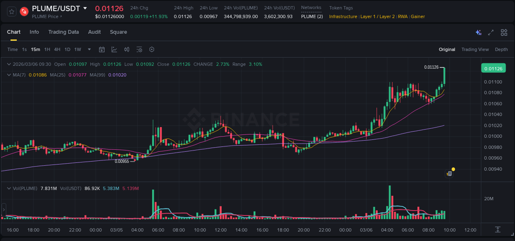Open the indicators settings icon
Viewport: 515px width, 241px height.
coord(139,49)
